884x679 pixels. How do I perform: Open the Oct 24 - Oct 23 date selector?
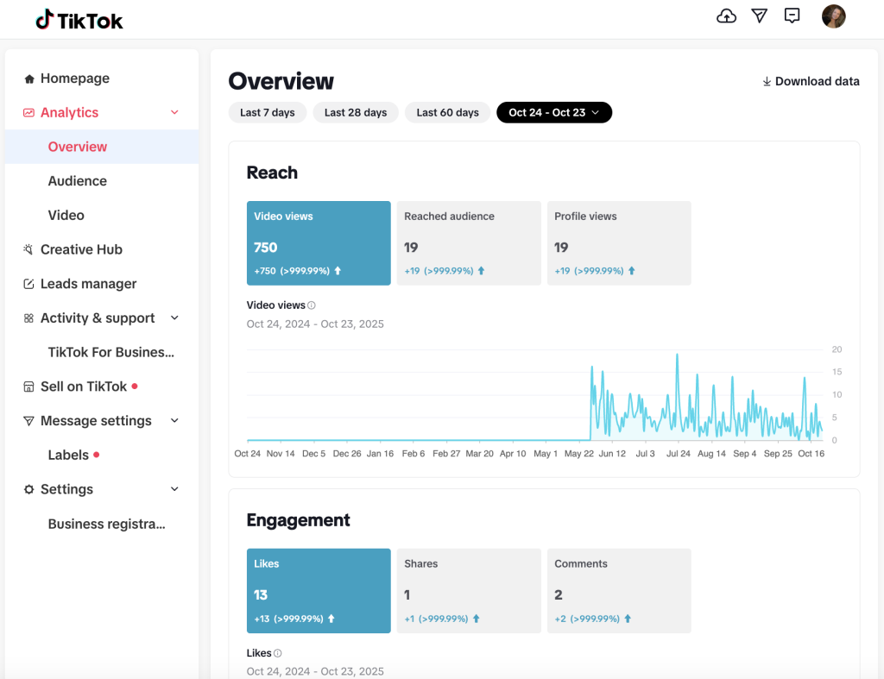click(553, 112)
